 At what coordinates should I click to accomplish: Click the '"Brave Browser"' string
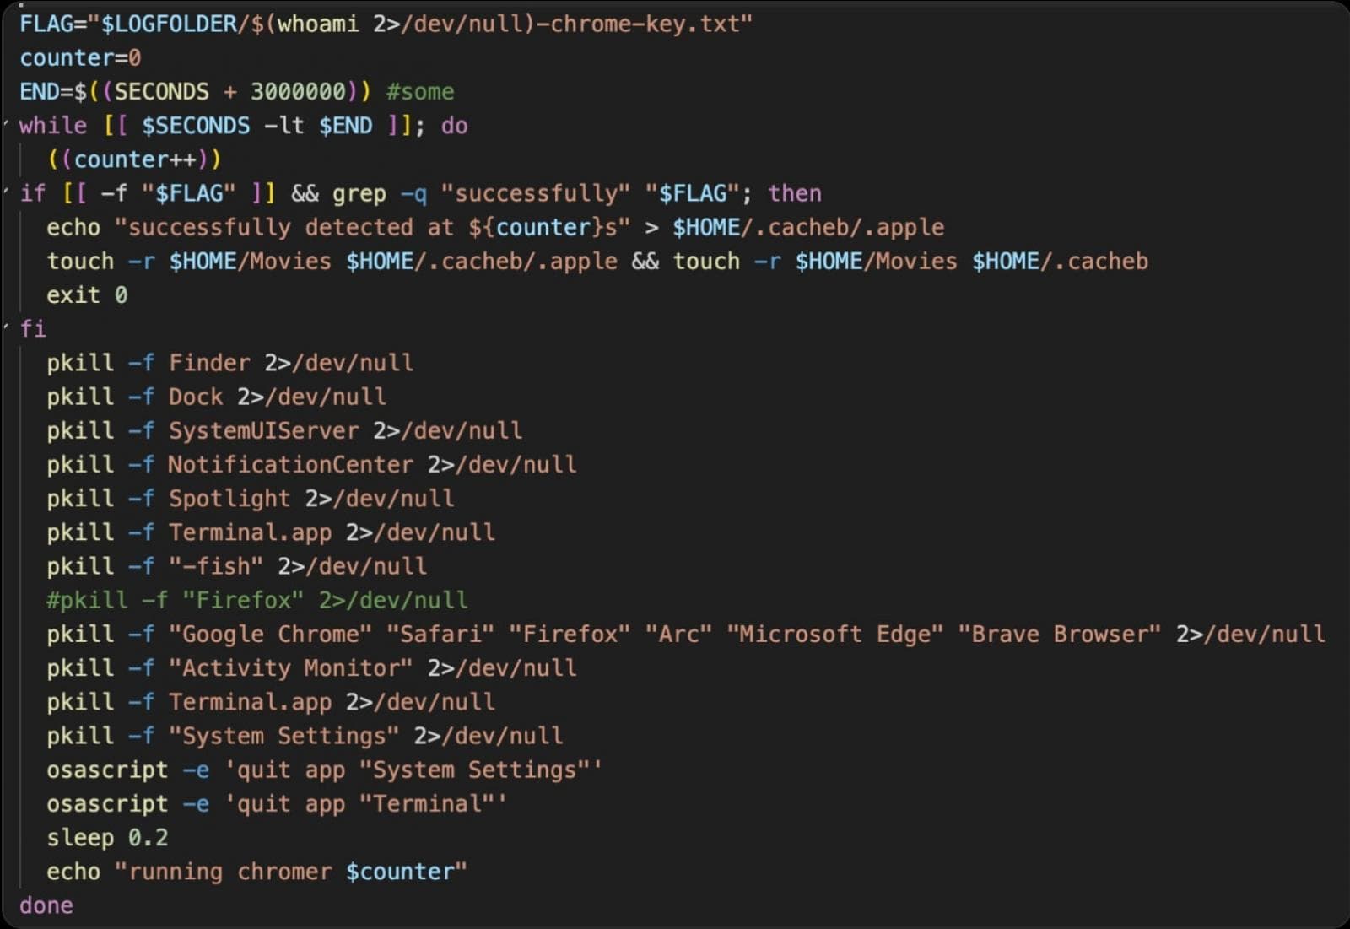(1060, 635)
